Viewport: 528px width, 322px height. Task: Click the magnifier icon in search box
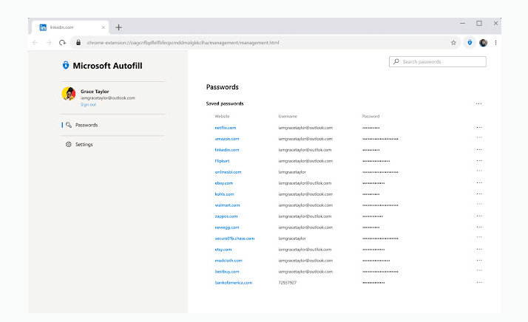(x=396, y=61)
